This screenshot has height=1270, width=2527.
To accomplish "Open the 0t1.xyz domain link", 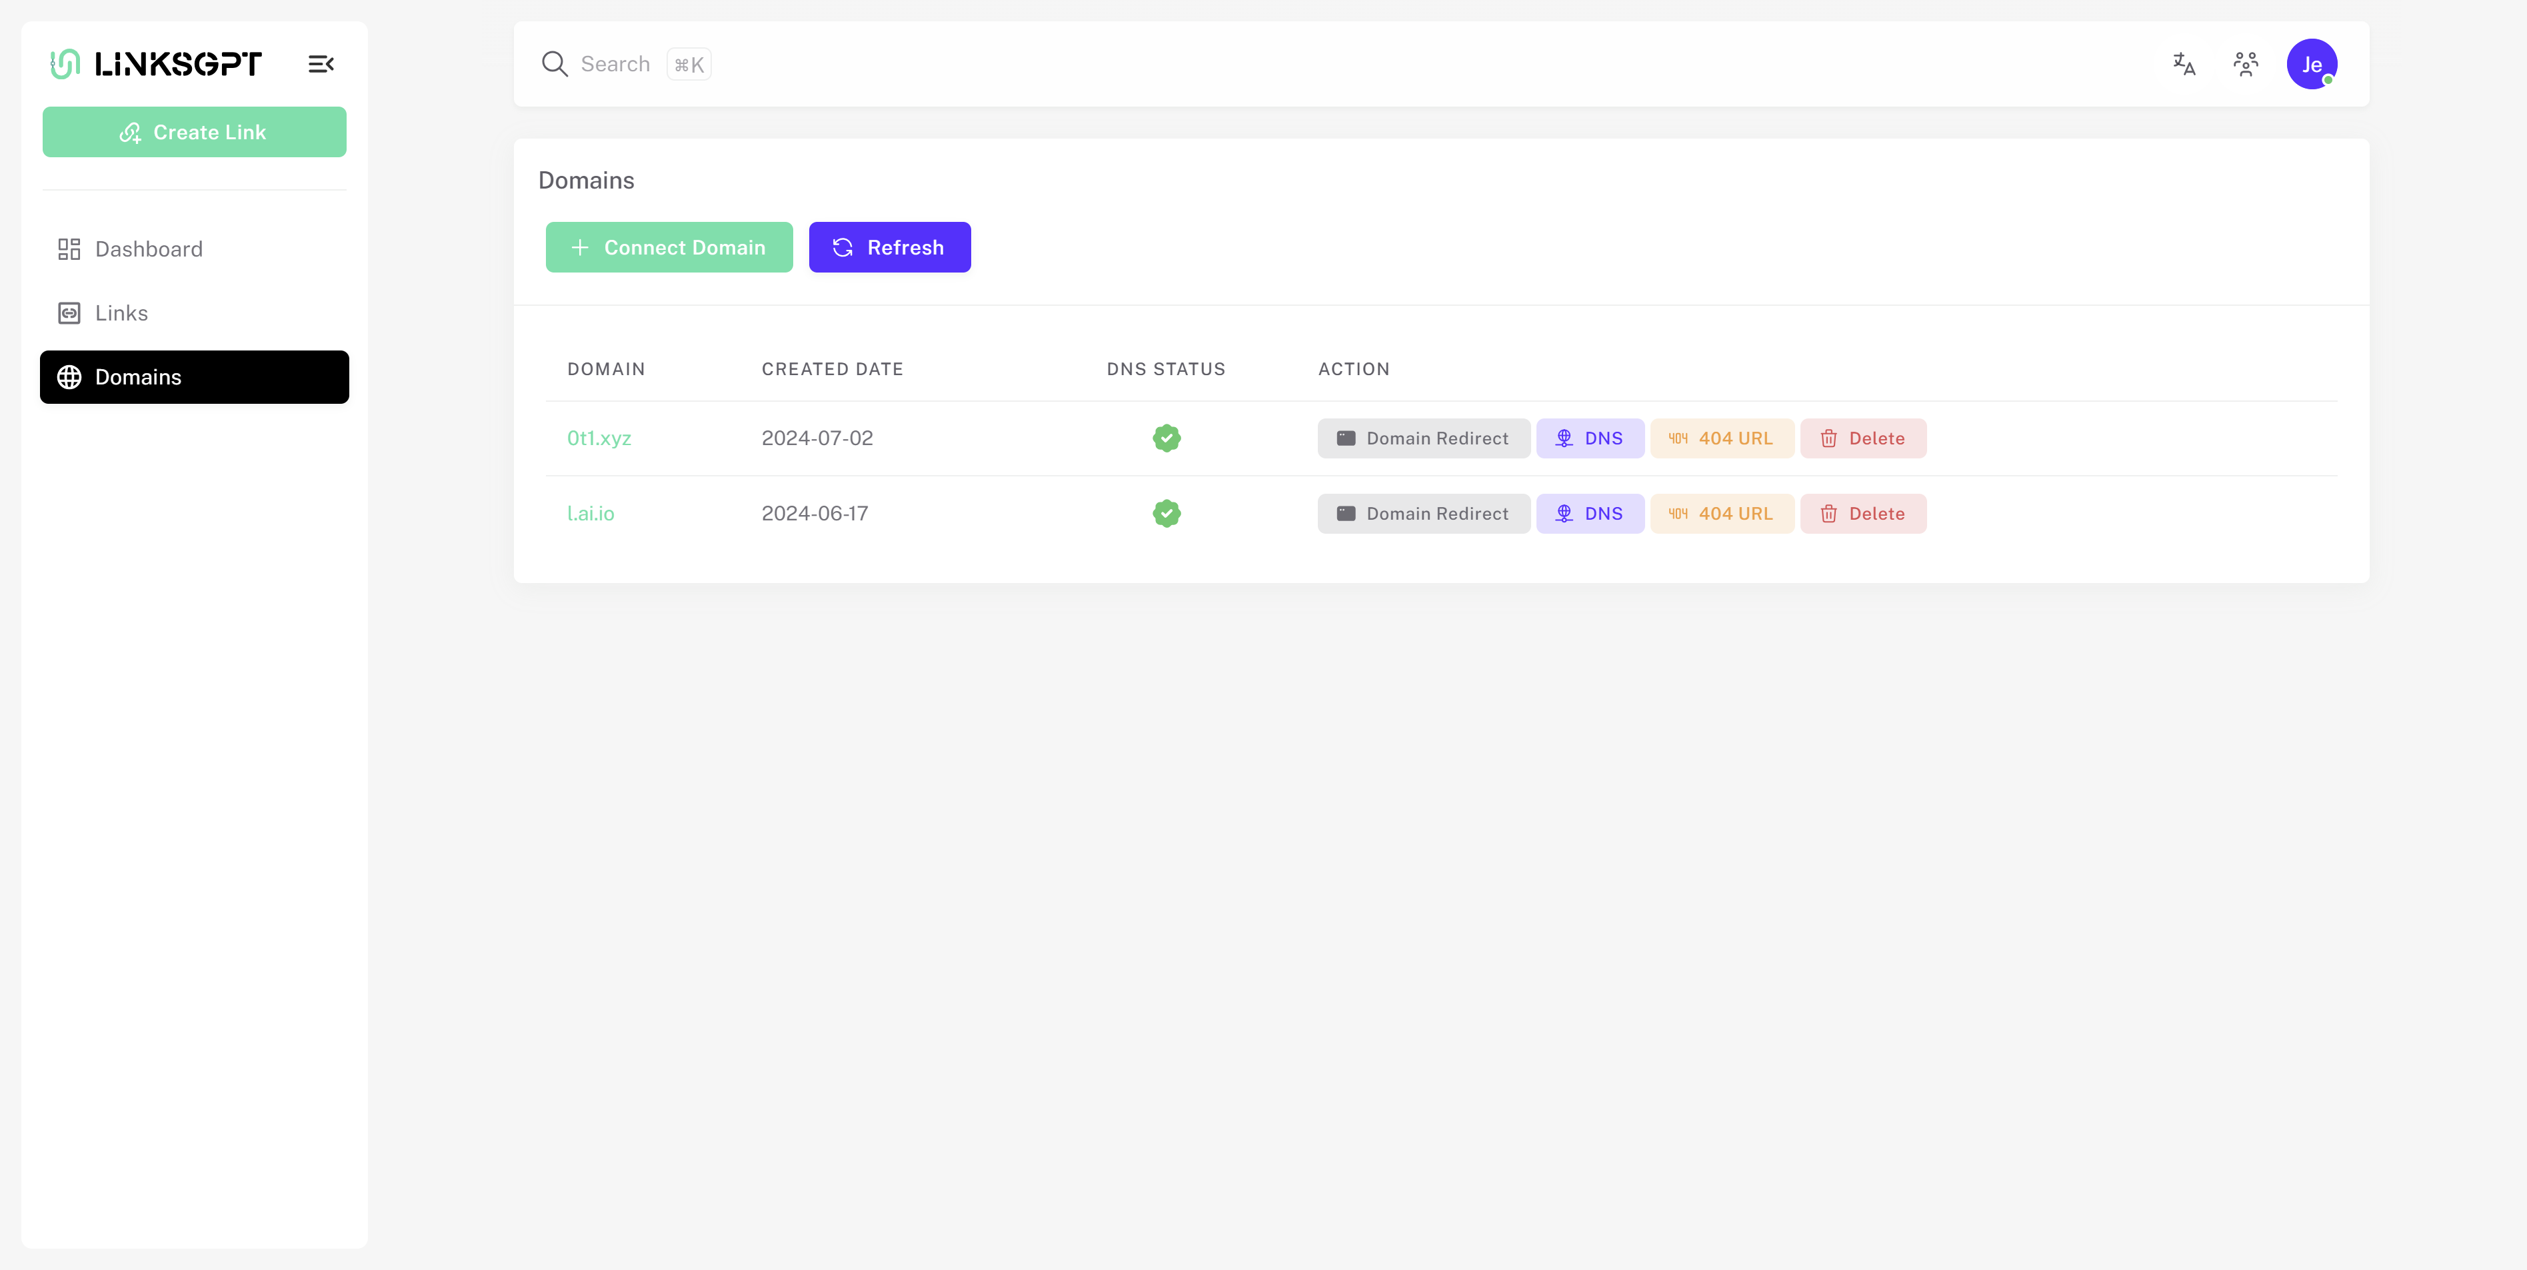I will click(x=599, y=438).
